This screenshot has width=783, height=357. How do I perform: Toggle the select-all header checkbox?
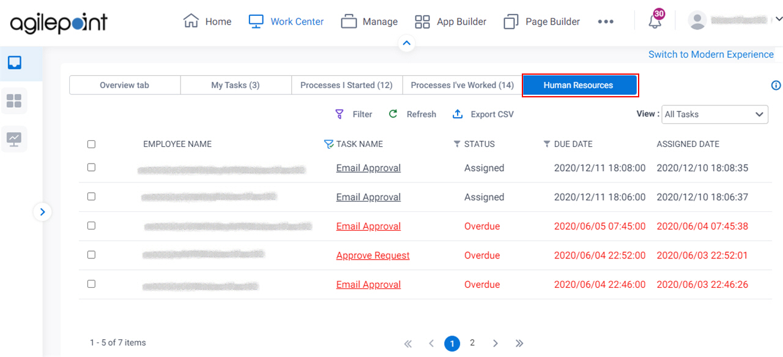pos(91,145)
